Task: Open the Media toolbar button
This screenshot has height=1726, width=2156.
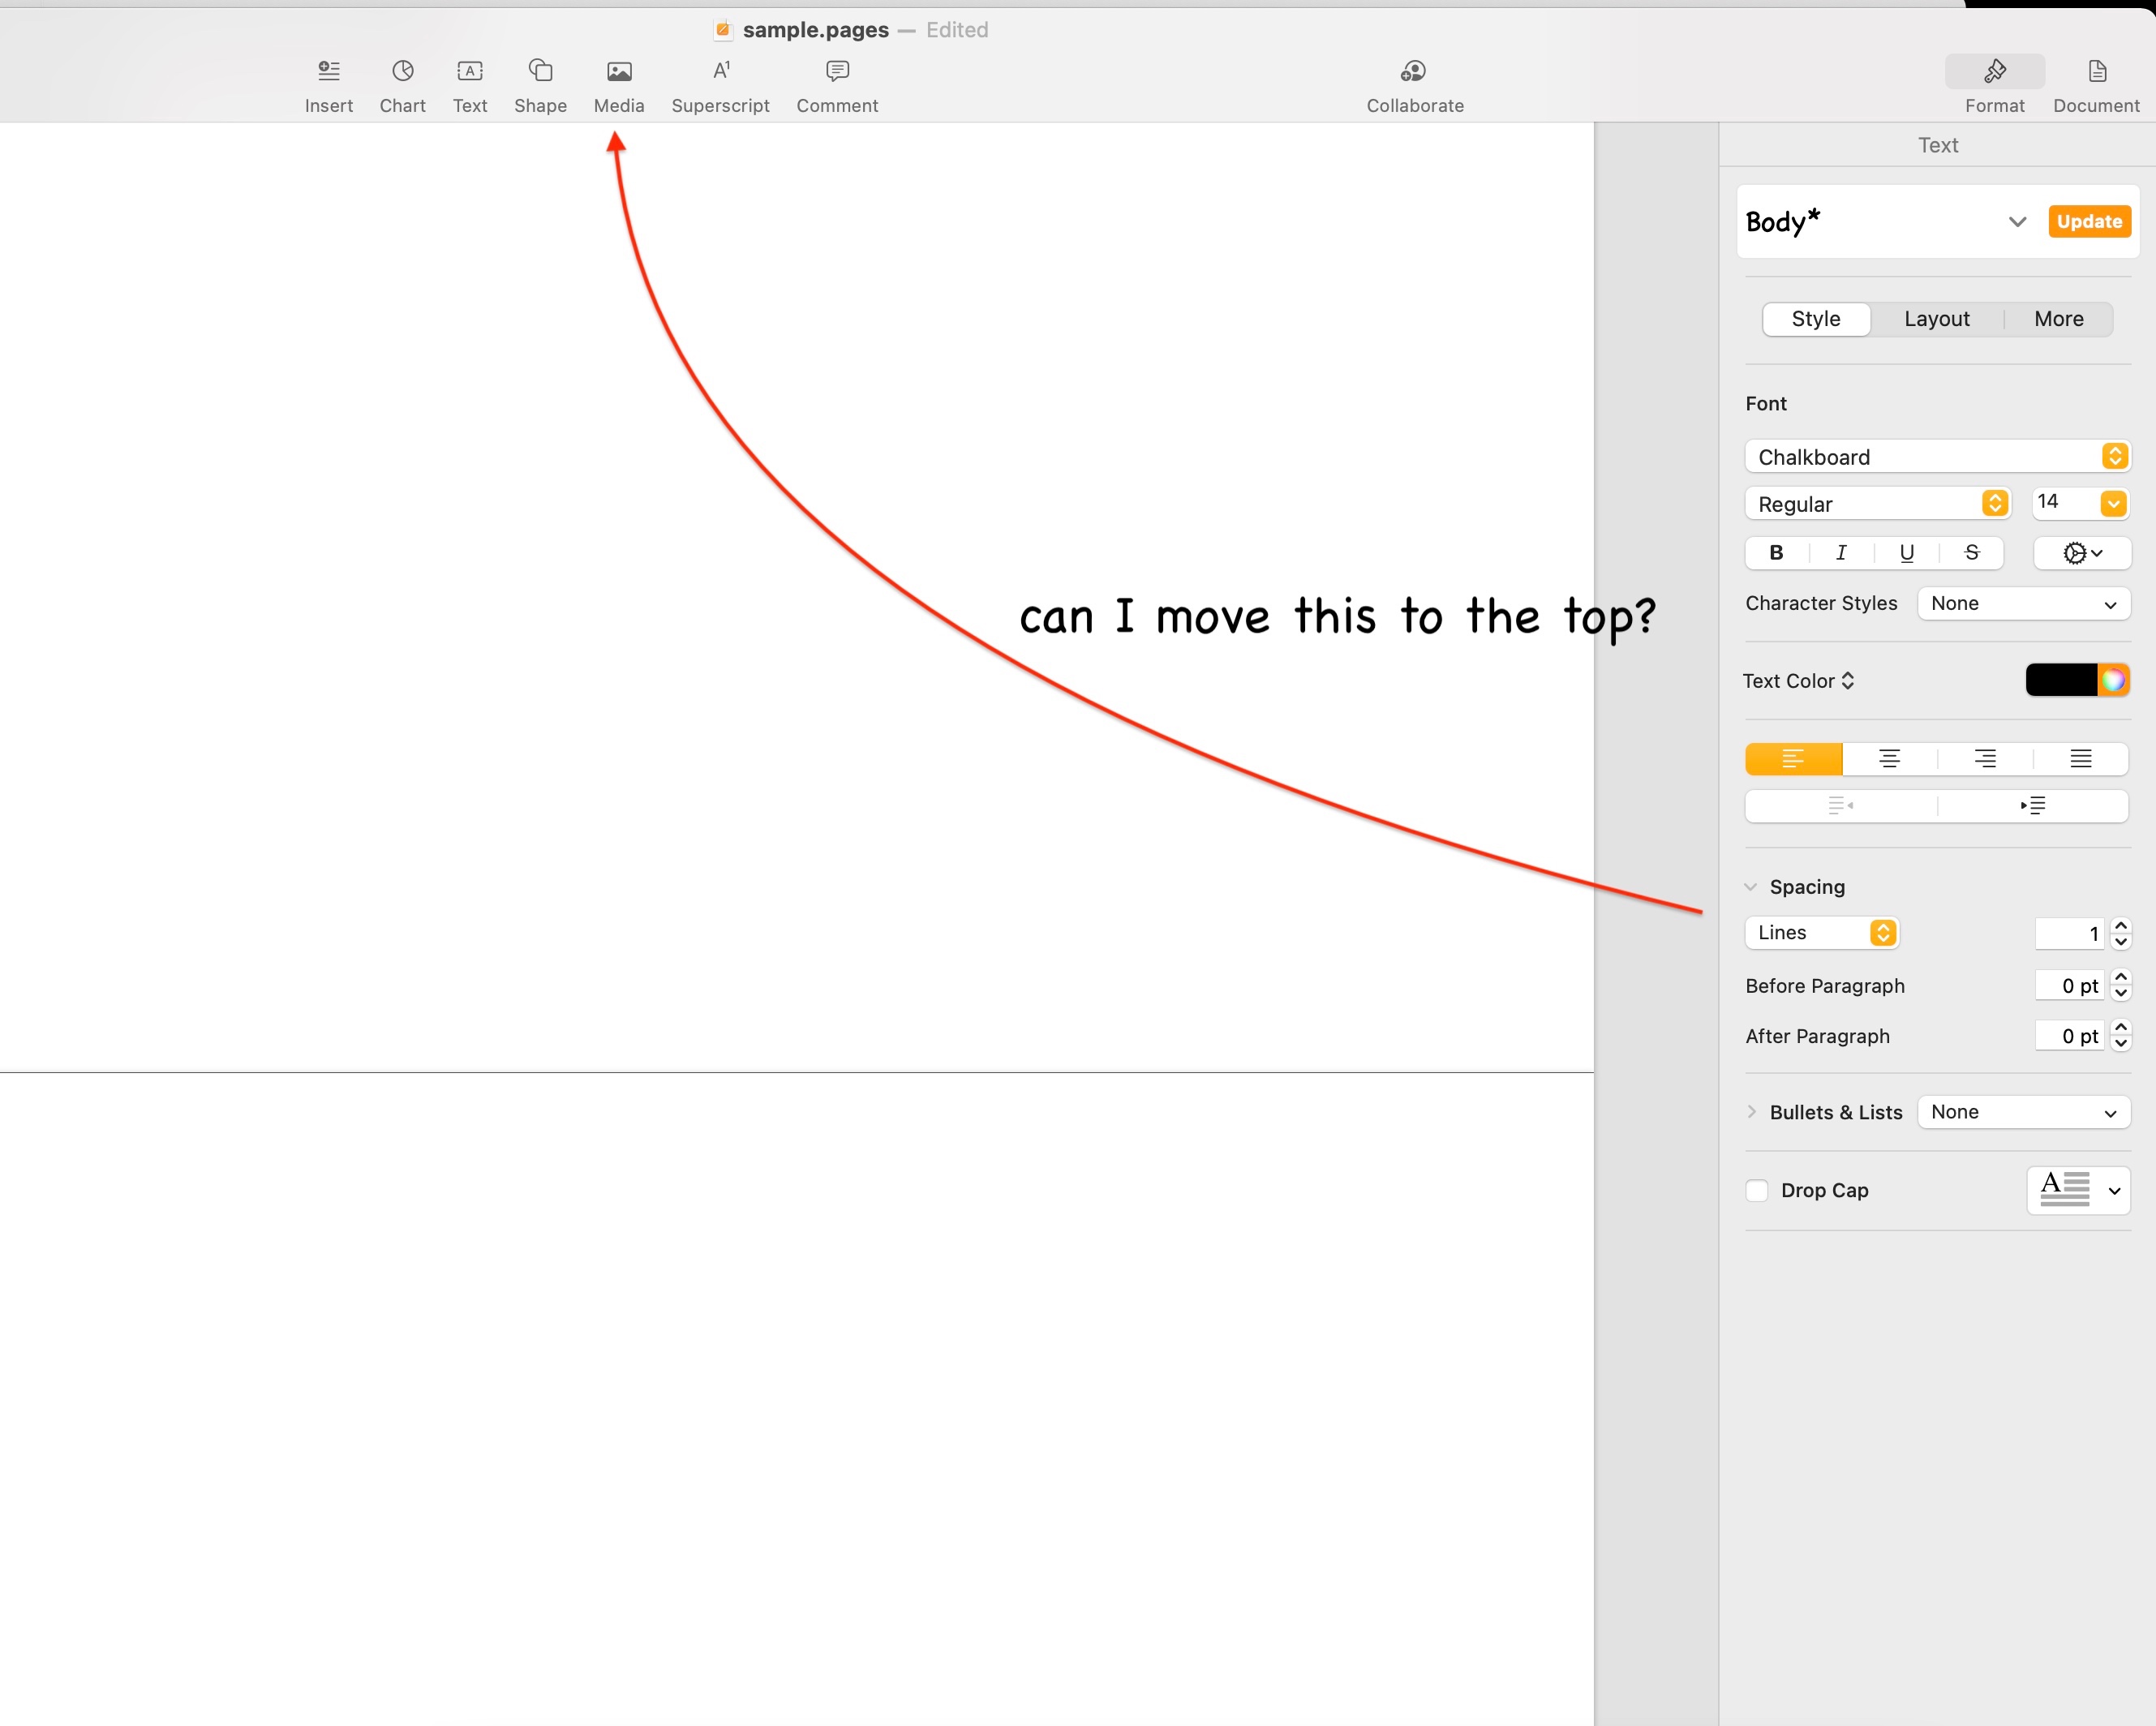Action: point(618,84)
